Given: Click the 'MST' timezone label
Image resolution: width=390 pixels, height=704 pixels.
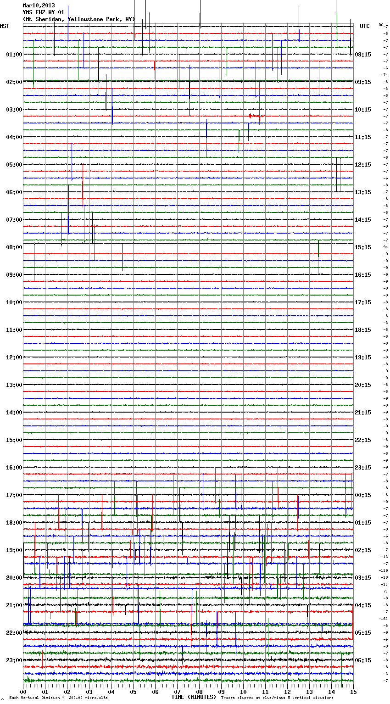Looking at the screenshot, I should (5, 26).
